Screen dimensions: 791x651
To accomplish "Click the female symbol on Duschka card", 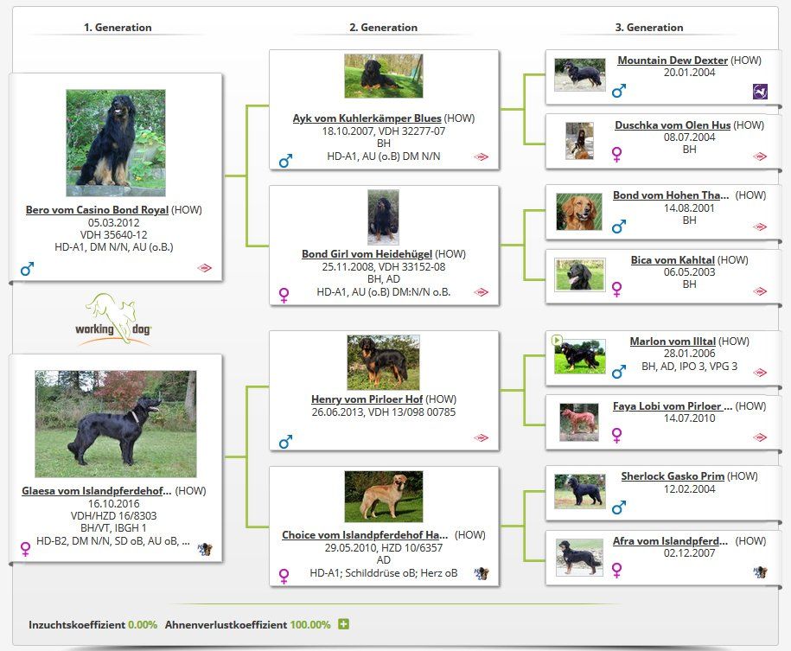I will 616,154.
